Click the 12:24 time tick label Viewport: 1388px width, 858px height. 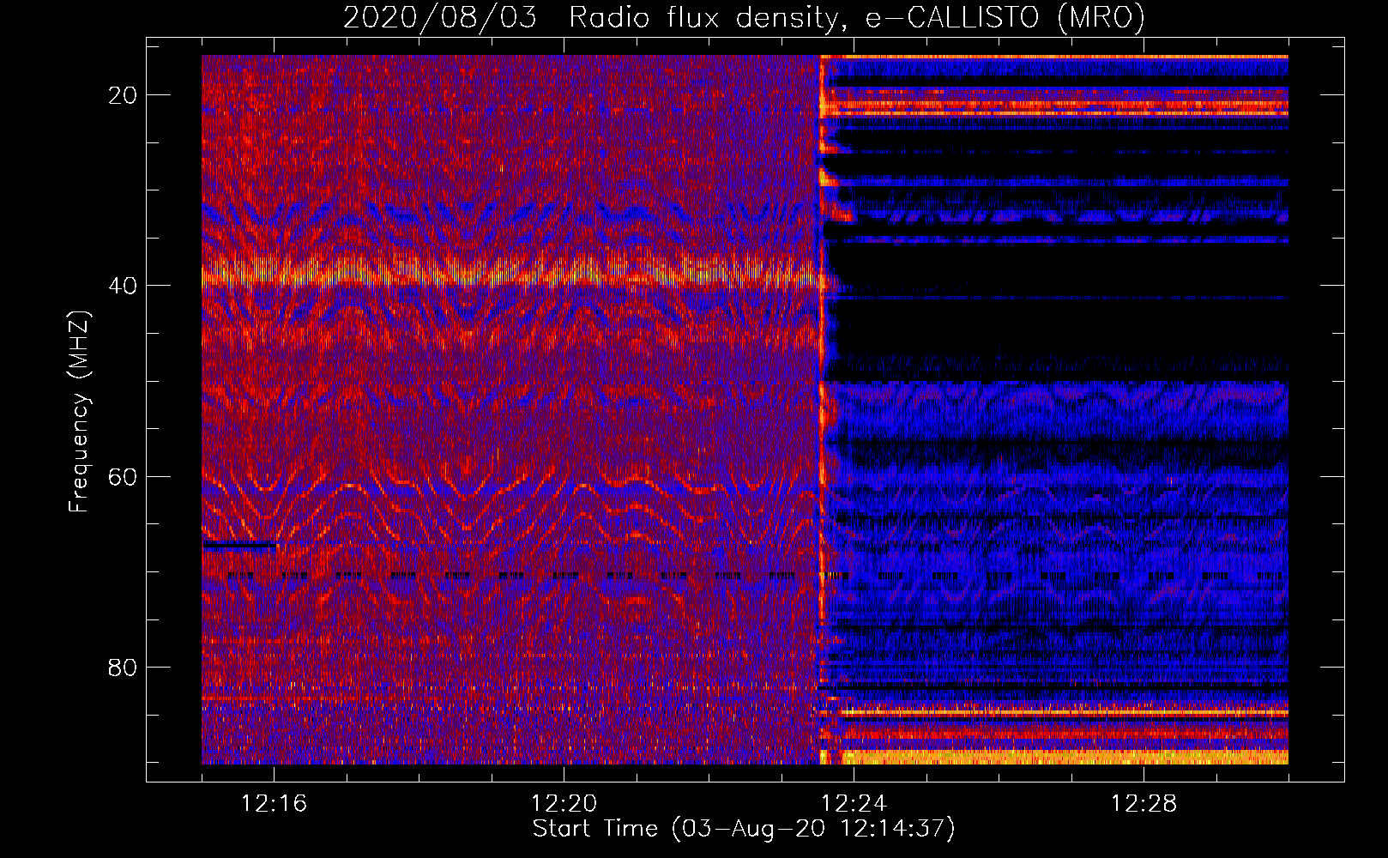854,804
